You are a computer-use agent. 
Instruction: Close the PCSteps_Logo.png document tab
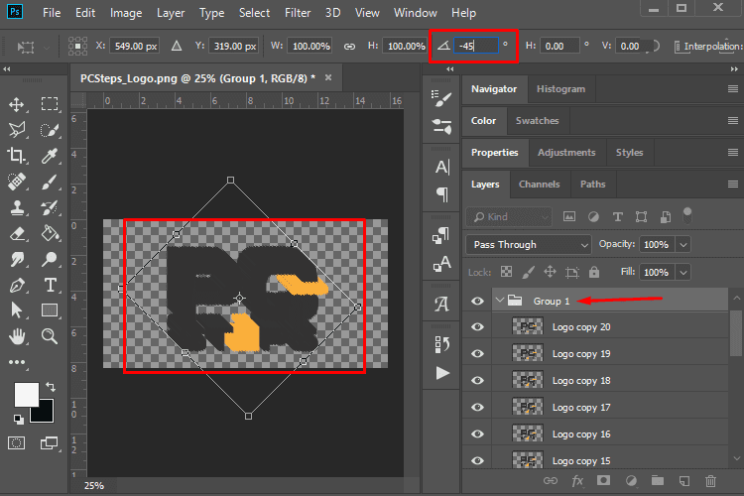(x=328, y=77)
